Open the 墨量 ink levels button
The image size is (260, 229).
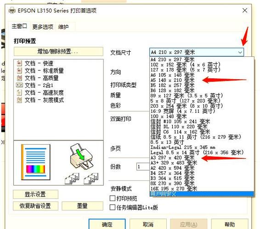[82, 206]
